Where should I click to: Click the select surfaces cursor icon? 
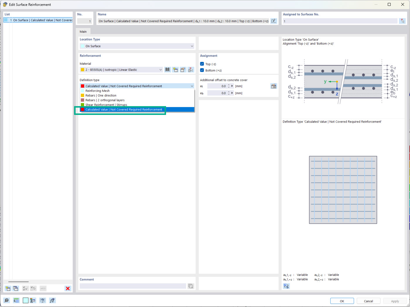(x=402, y=21)
